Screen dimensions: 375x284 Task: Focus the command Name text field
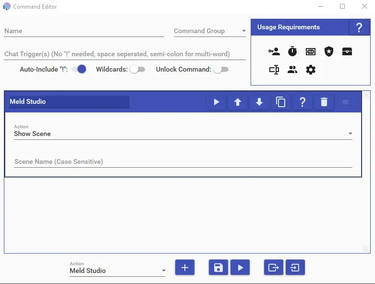pos(84,31)
